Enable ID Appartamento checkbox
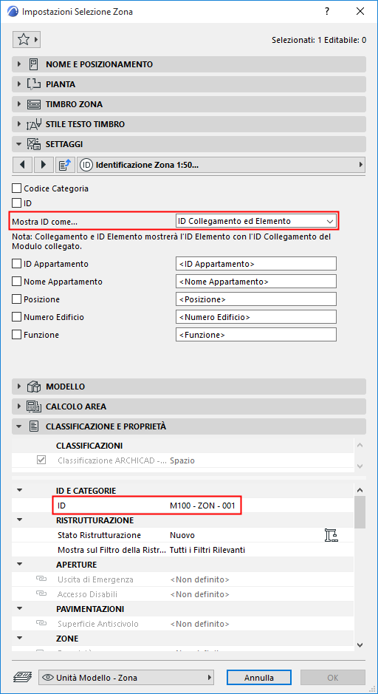 pos(16,264)
